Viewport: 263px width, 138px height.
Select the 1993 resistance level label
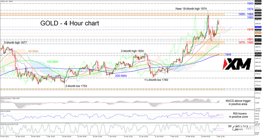pyautogui.click(x=250, y=3)
